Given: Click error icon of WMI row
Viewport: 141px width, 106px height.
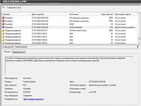Looking at the screenshot, I should tap(3, 24).
